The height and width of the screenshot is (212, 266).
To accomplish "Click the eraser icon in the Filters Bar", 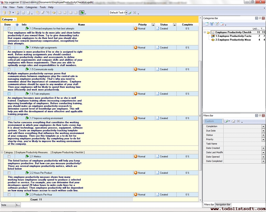I will click(233, 121).
